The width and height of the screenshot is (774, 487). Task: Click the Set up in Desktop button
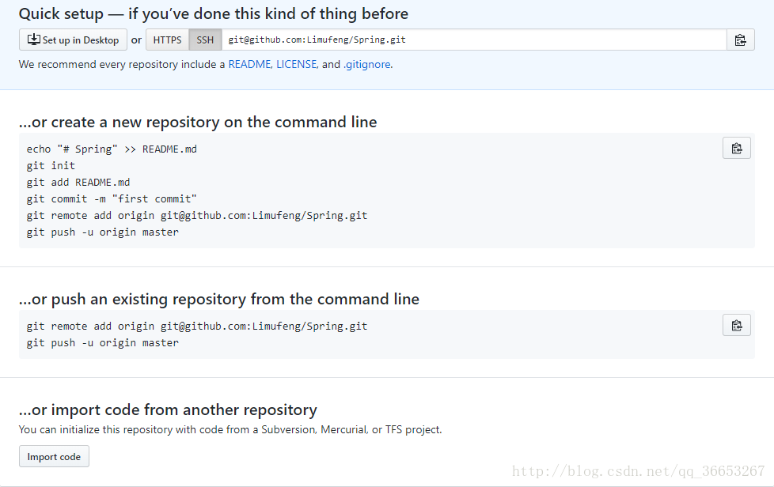pos(73,40)
